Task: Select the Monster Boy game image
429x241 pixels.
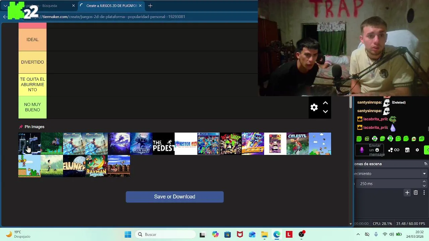Action: [x=186, y=144]
